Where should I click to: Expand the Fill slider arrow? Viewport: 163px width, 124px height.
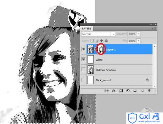tap(139, 41)
